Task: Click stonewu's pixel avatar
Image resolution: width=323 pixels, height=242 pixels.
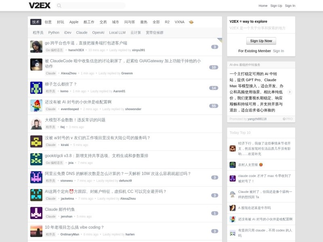Action: click(36, 177)
